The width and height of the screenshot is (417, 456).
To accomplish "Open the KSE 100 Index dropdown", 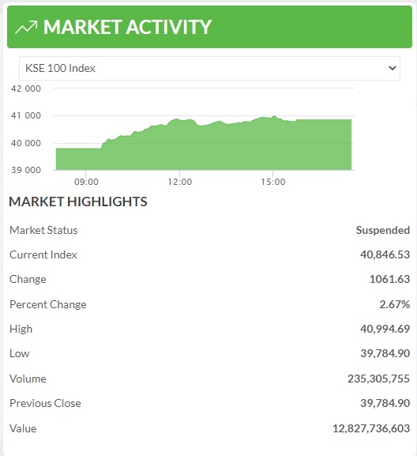I will [209, 68].
